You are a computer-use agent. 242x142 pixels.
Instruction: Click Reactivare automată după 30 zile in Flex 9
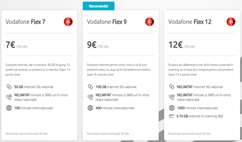pos(108,134)
